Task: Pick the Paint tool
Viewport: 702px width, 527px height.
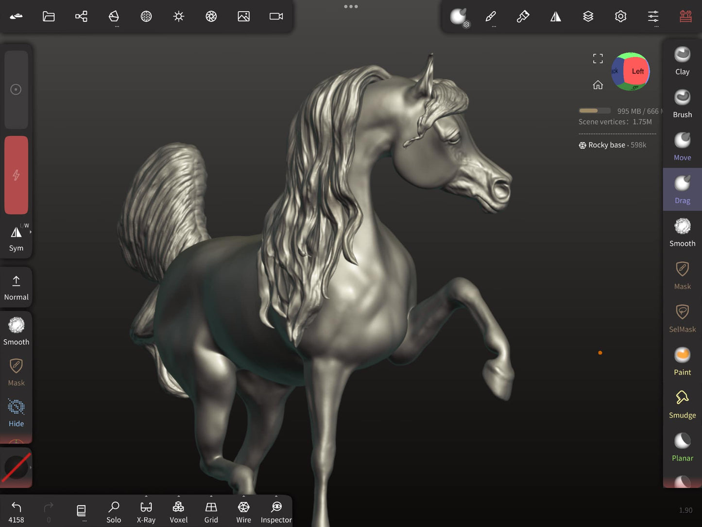Action: pyautogui.click(x=682, y=361)
